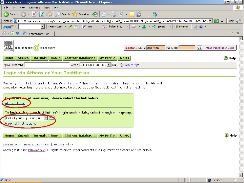This screenshot has width=244, height=183.
Task: Open the Contact Us footer link
Action: coord(10,145)
